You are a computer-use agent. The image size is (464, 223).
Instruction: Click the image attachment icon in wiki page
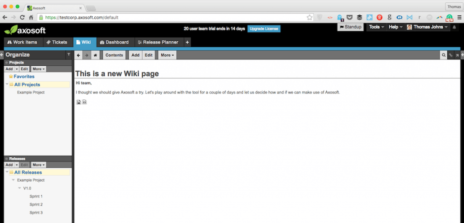[79, 102]
